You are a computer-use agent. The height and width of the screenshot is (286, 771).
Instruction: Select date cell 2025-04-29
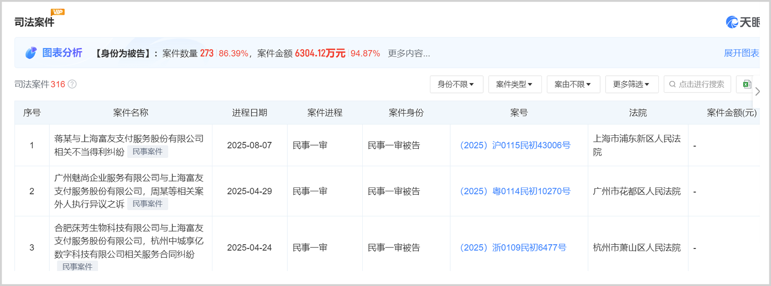point(249,191)
